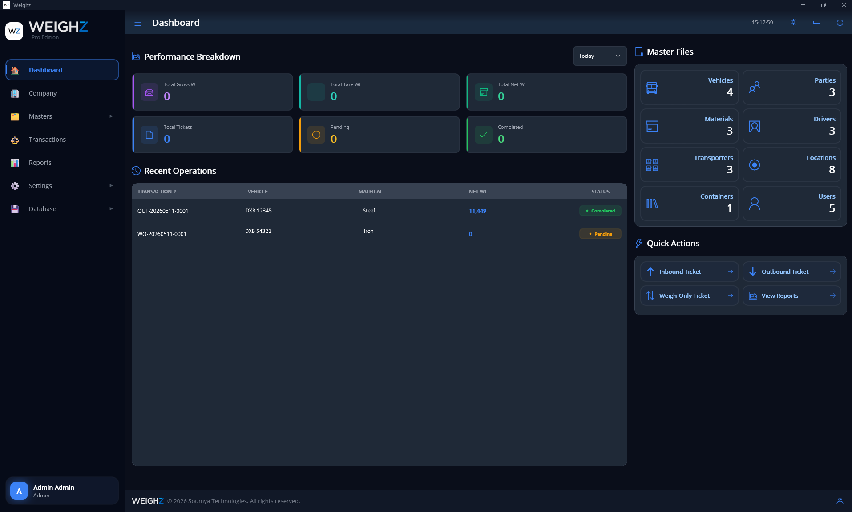Click the Reports chart icon

click(15, 163)
